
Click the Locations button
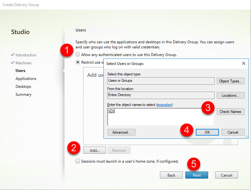pyautogui.click(x=231, y=95)
